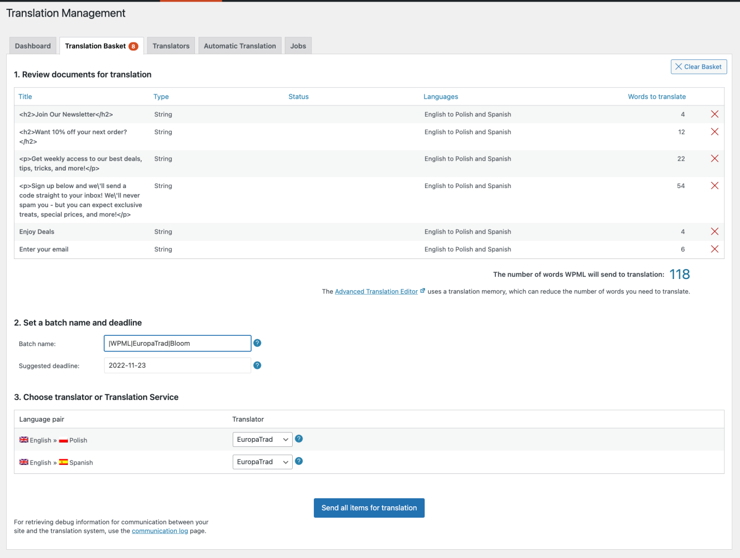The height and width of the screenshot is (558, 740).
Task: Open help icon next to Polish translator
Action: pos(299,439)
